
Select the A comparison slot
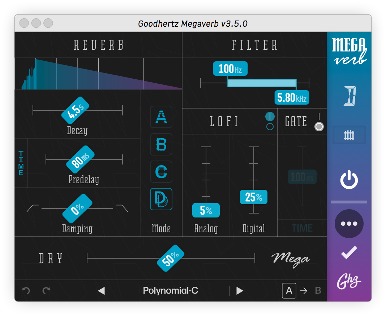tap(289, 291)
